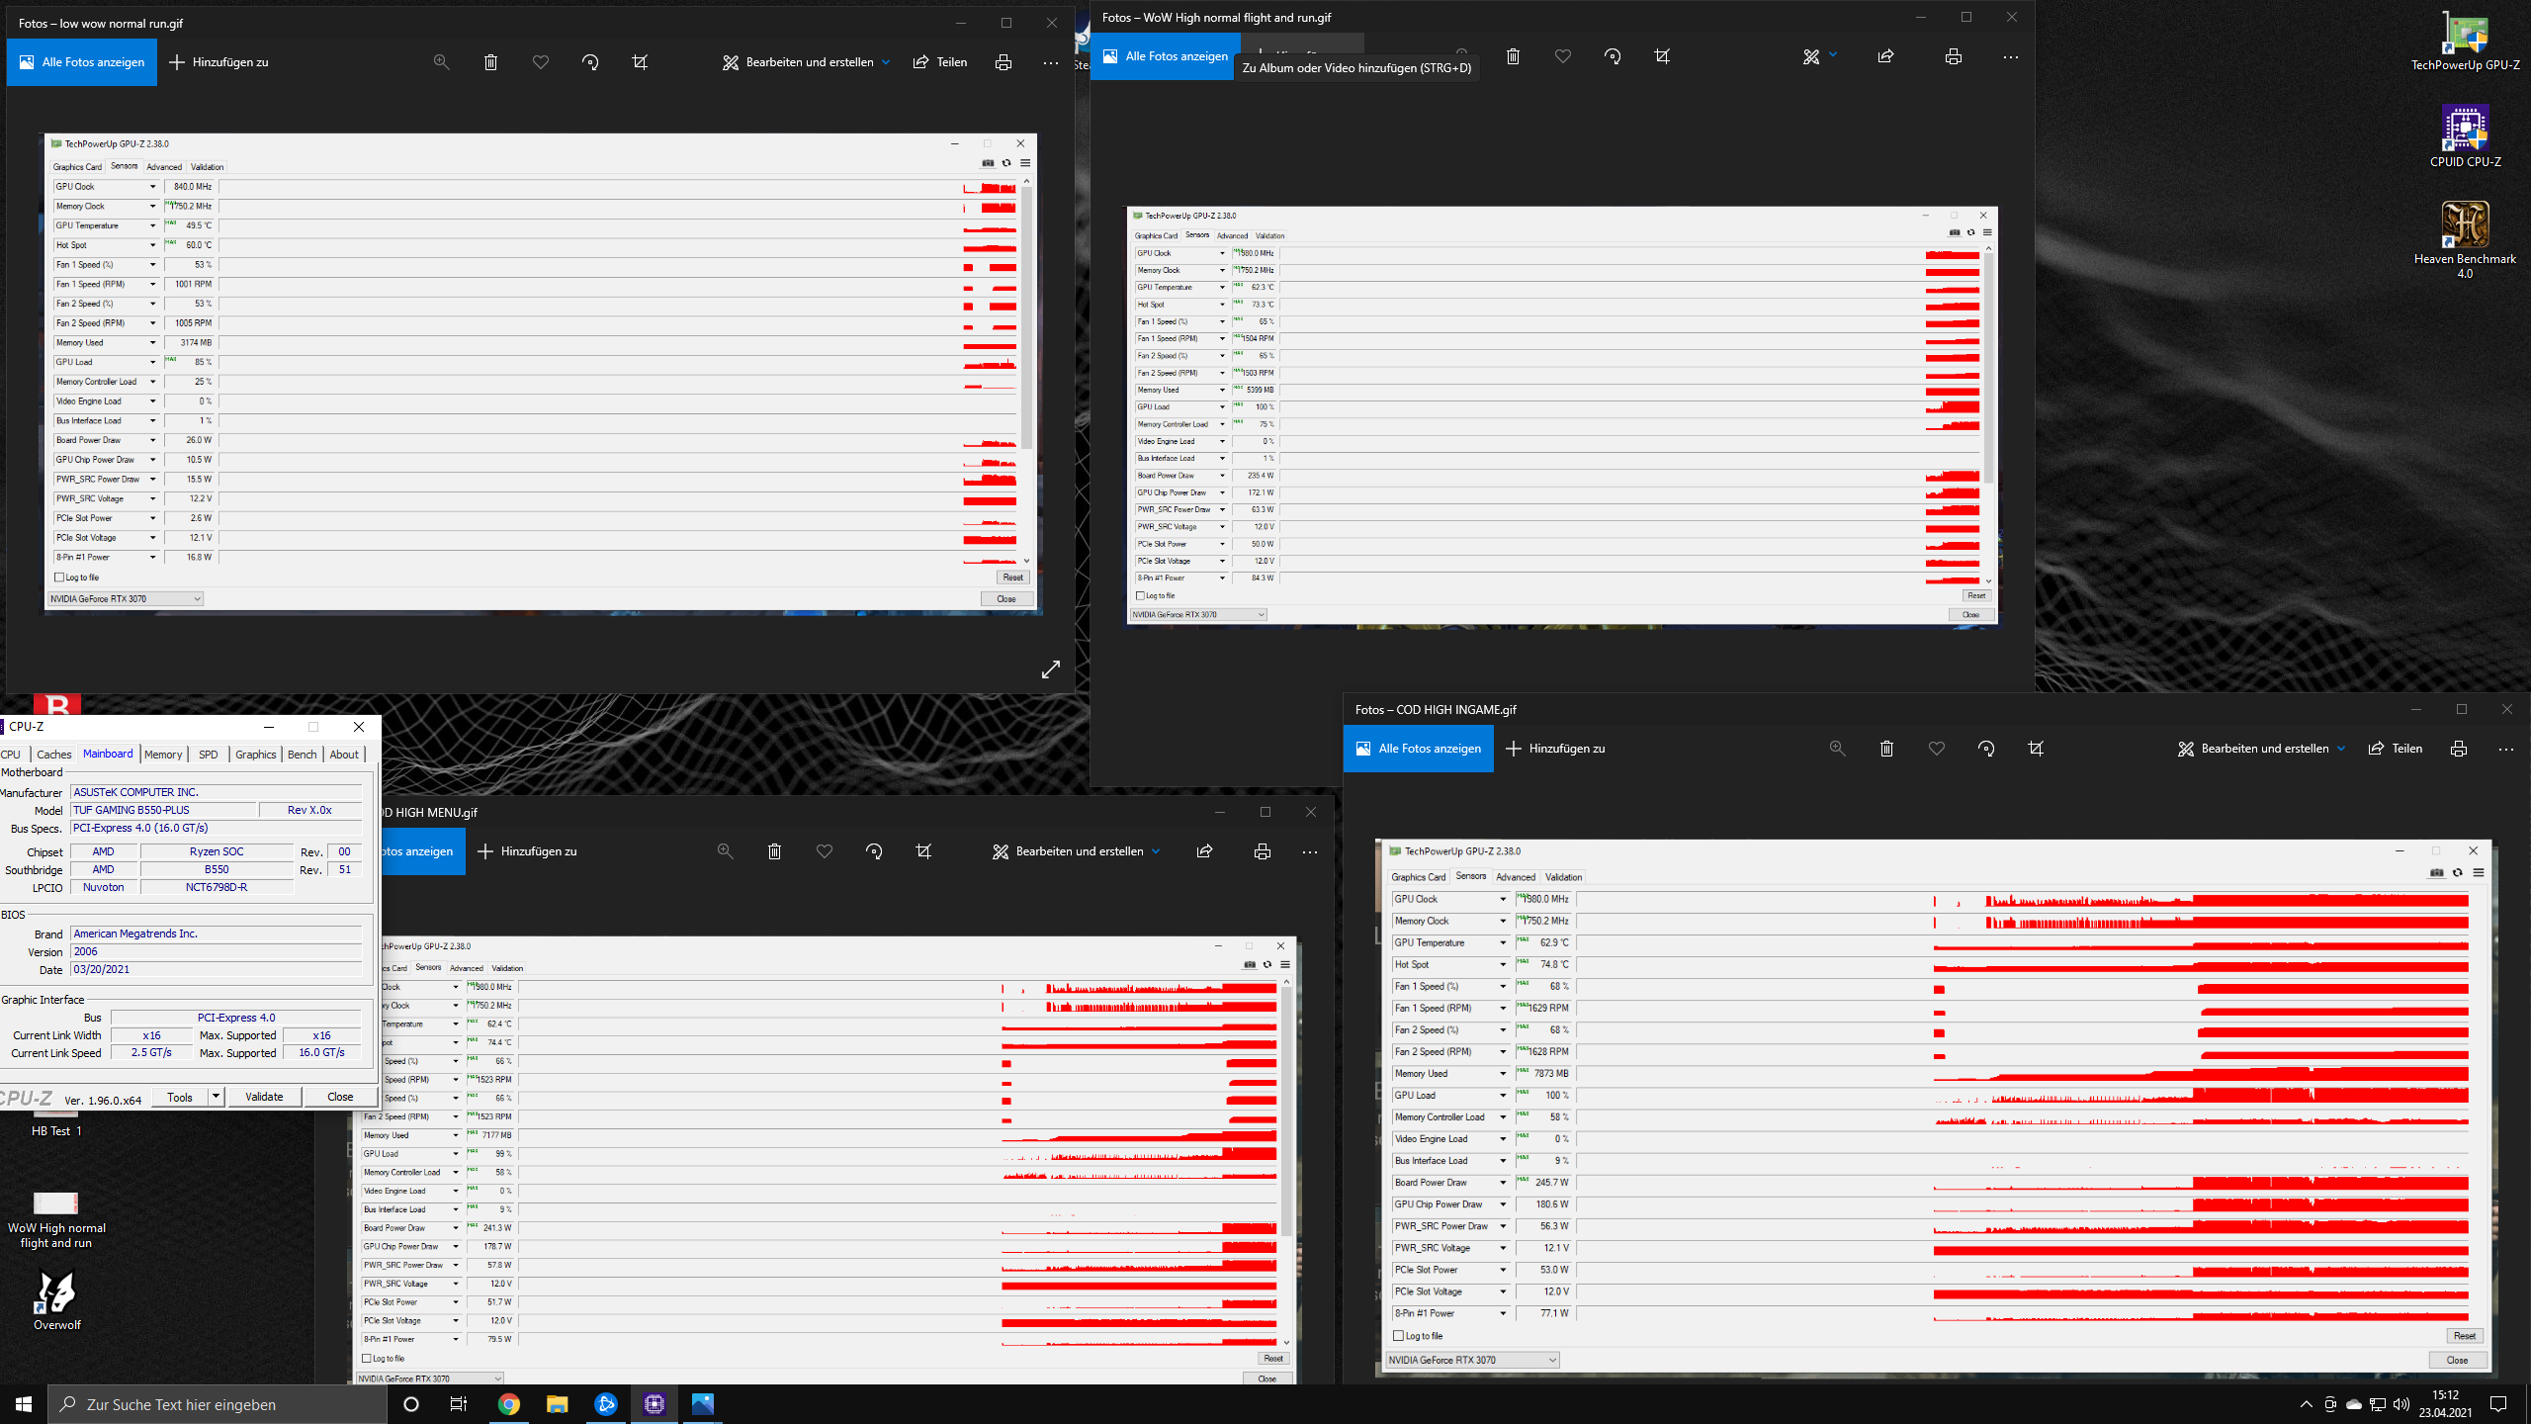Image resolution: width=2531 pixels, height=1424 pixels.
Task: Favorite the COD HIGH MENU photo
Action: [825, 851]
